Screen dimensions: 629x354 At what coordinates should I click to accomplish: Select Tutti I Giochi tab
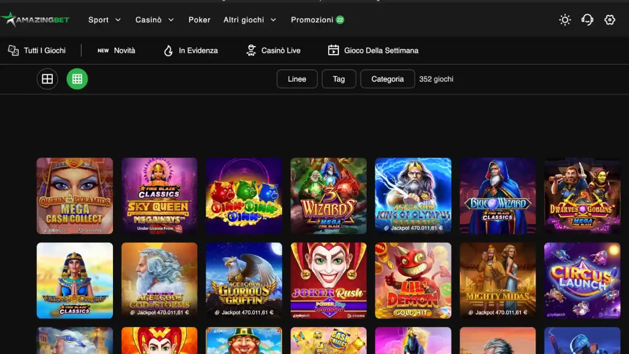[37, 50]
